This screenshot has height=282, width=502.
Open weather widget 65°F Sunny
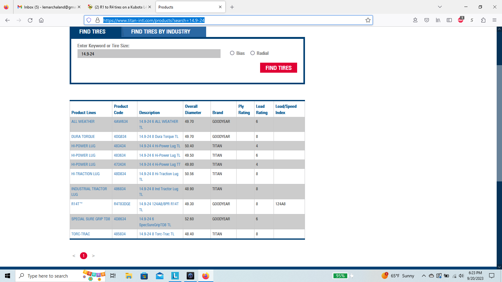398,276
